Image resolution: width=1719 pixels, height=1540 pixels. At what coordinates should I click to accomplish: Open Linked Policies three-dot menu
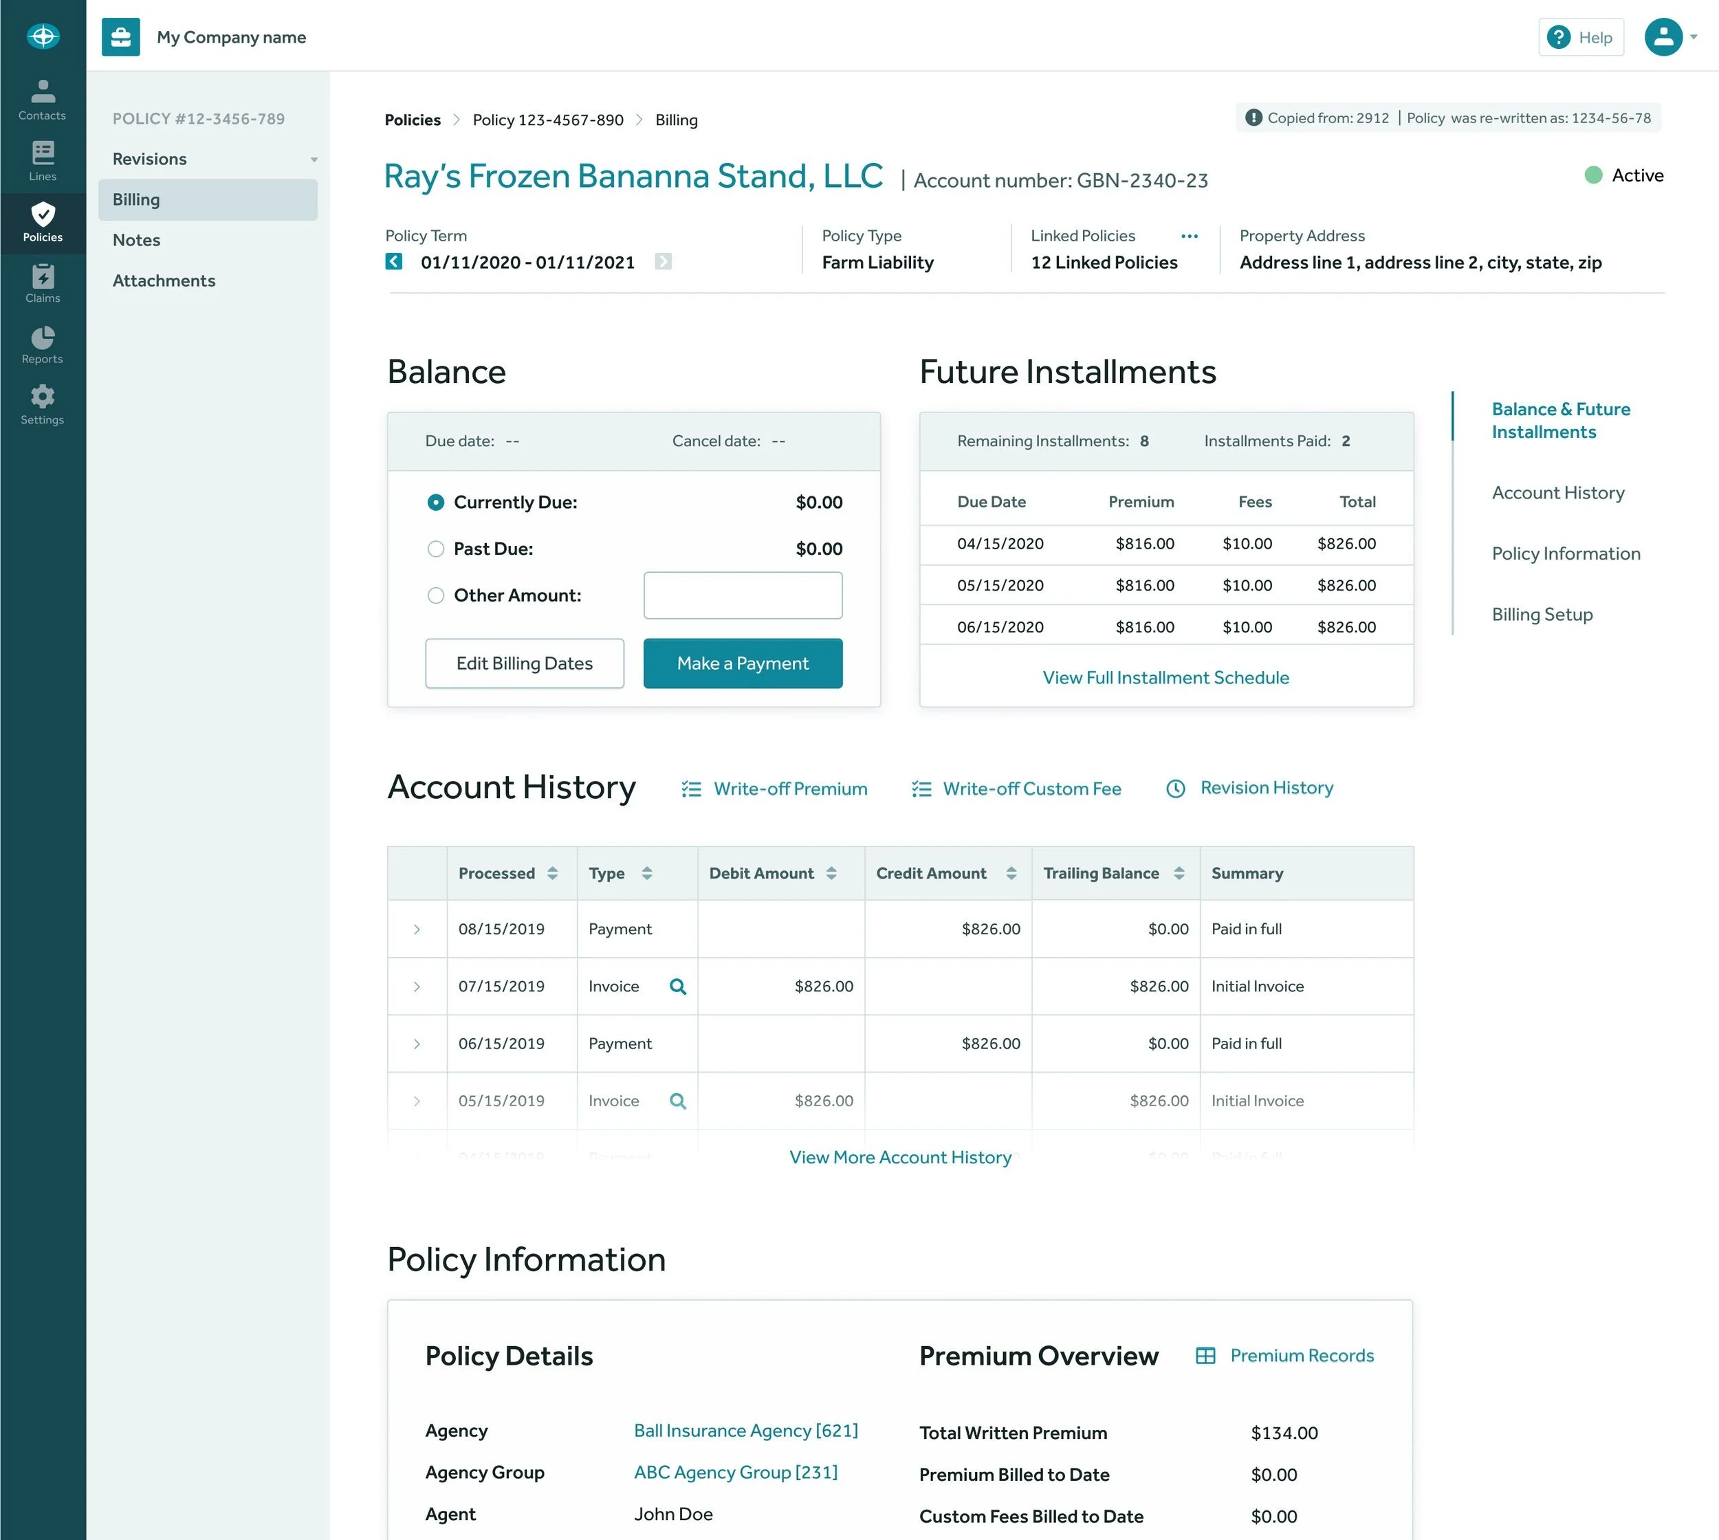pyautogui.click(x=1189, y=236)
